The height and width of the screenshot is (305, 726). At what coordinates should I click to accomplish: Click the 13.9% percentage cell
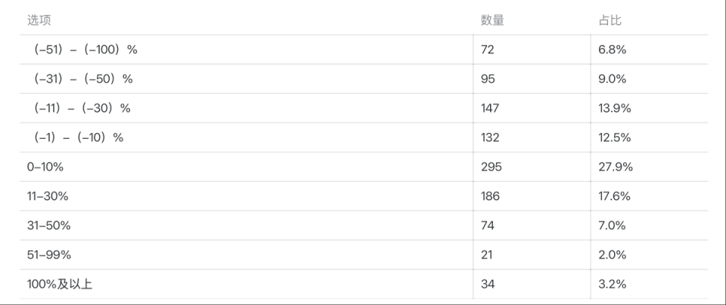(x=614, y=109)
